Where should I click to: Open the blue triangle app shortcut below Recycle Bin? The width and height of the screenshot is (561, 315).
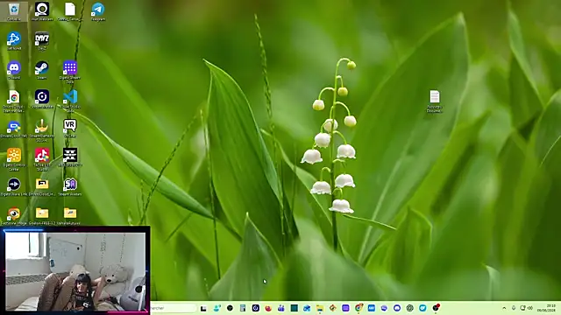[x=14, y=41]
